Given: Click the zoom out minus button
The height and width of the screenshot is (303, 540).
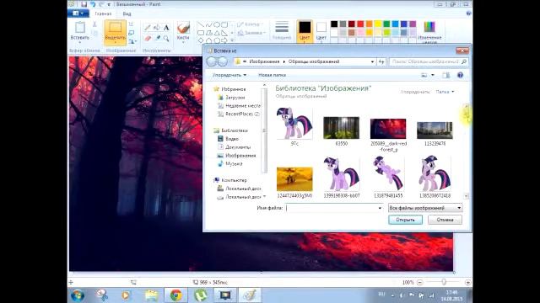Looking at the screenshot, I should point(419,283).
